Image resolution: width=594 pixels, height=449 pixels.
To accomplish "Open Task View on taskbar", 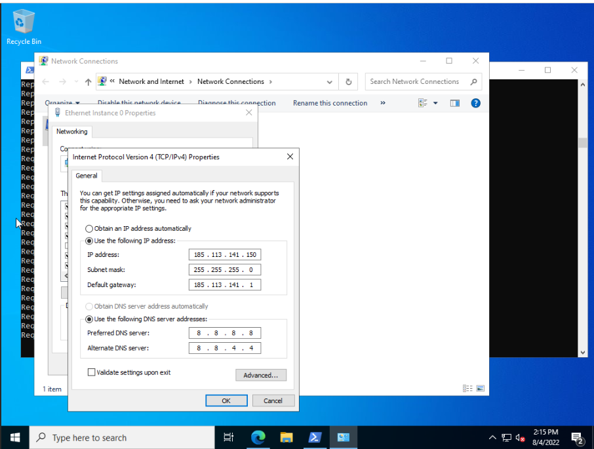I will pos(228,438).
